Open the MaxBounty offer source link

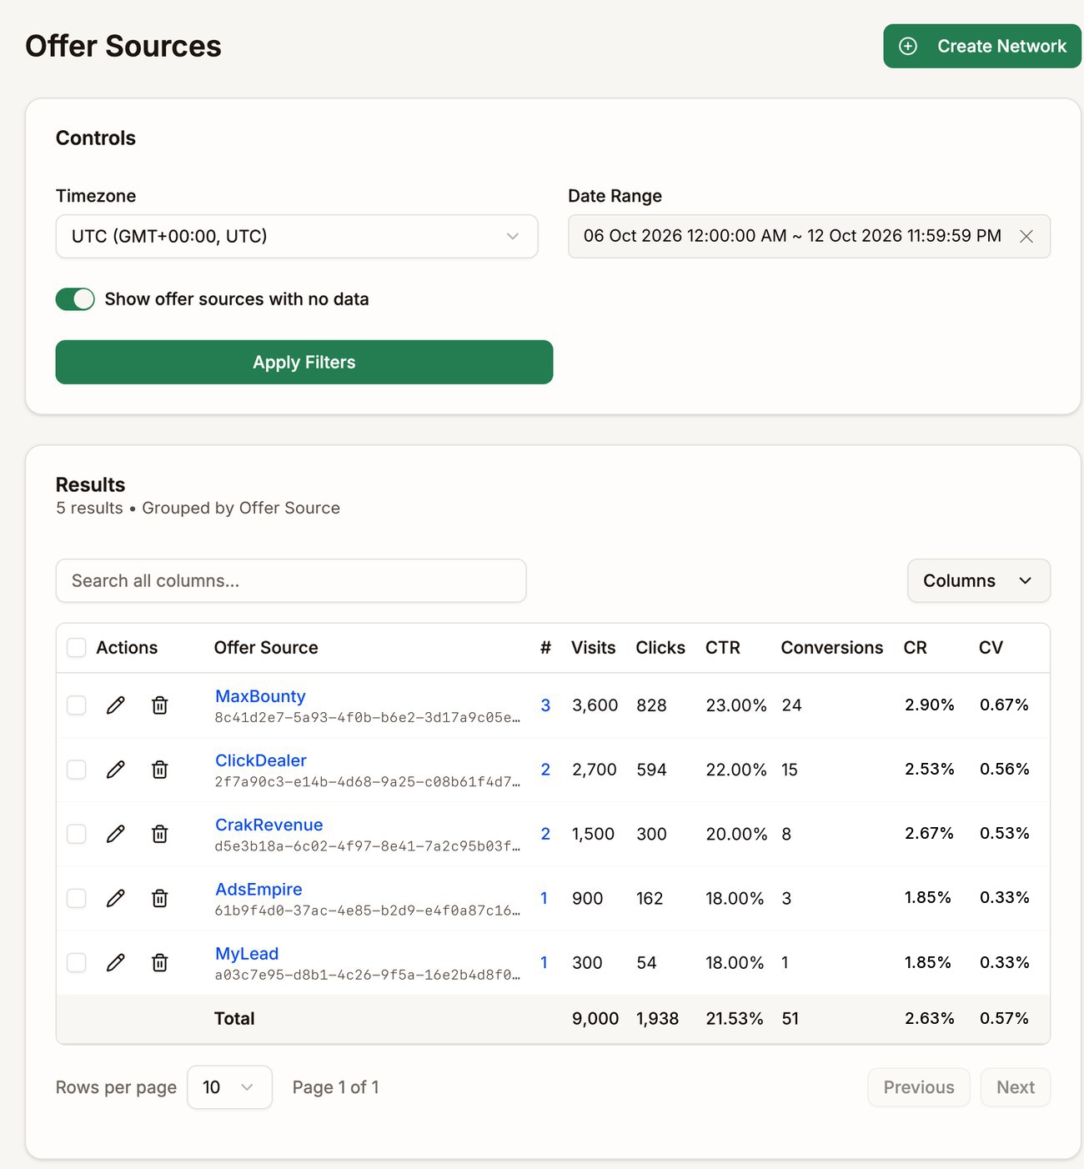[260, 696]
